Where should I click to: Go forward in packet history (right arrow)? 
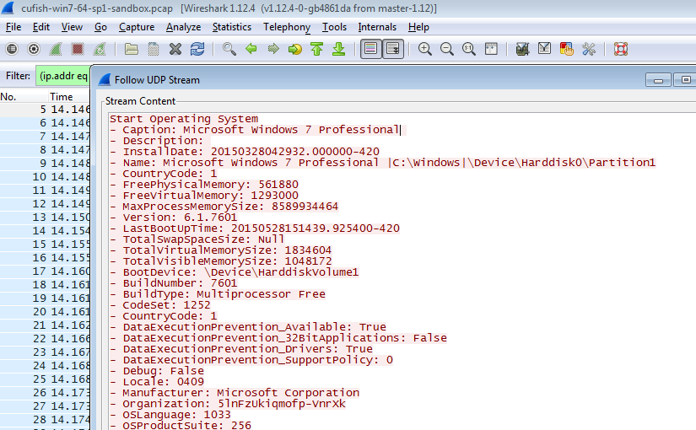coord(273,49)
